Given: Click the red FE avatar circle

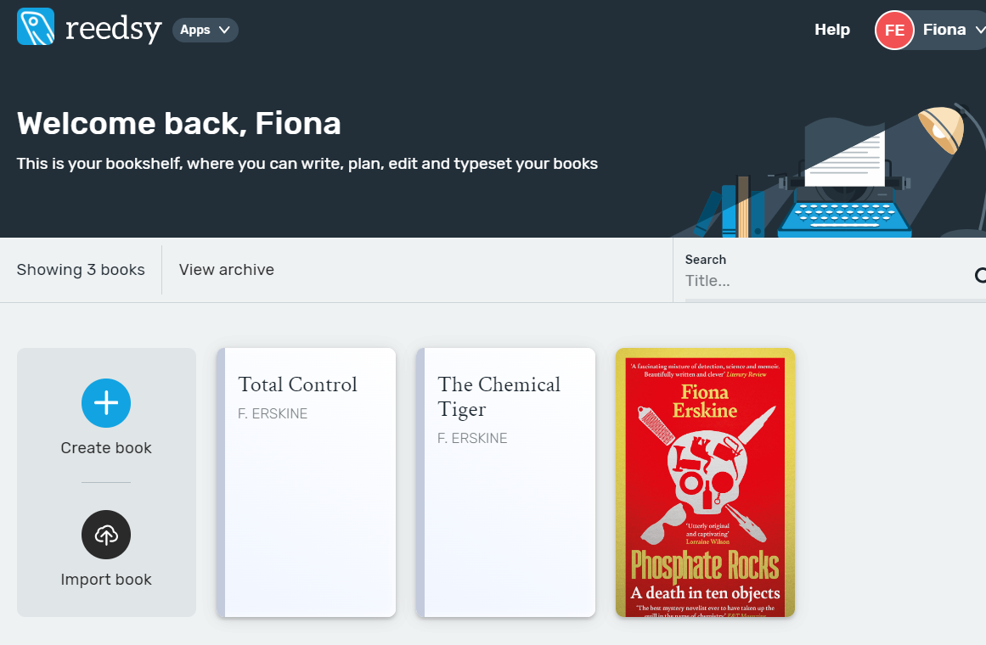Looking at the screenshot, I should pos(893,31).
